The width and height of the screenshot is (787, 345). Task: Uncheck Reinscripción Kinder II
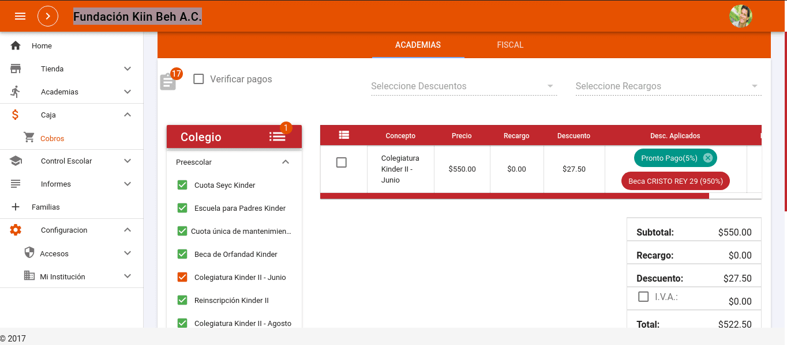[x=182, y=300]
